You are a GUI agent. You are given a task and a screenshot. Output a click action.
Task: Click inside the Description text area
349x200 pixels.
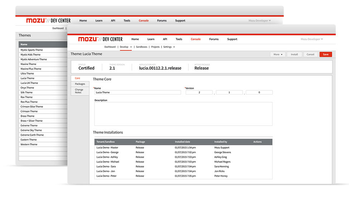[183, 114]
